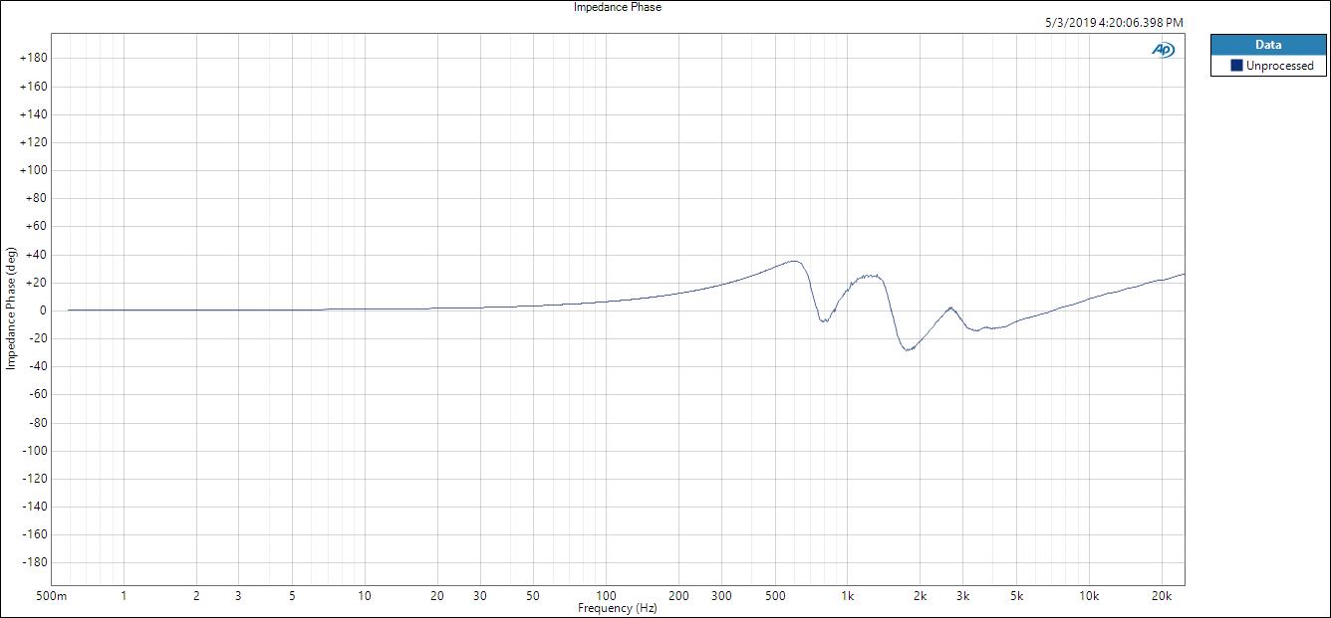Click the 100 X-axis tick label
The height and width of the screenshot is (618, 1331).
pos(606,596)
